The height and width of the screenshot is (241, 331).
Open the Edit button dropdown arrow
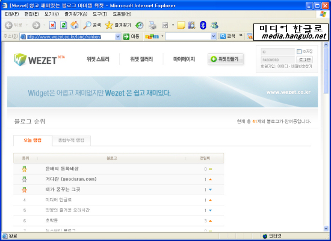coord(173,25)
